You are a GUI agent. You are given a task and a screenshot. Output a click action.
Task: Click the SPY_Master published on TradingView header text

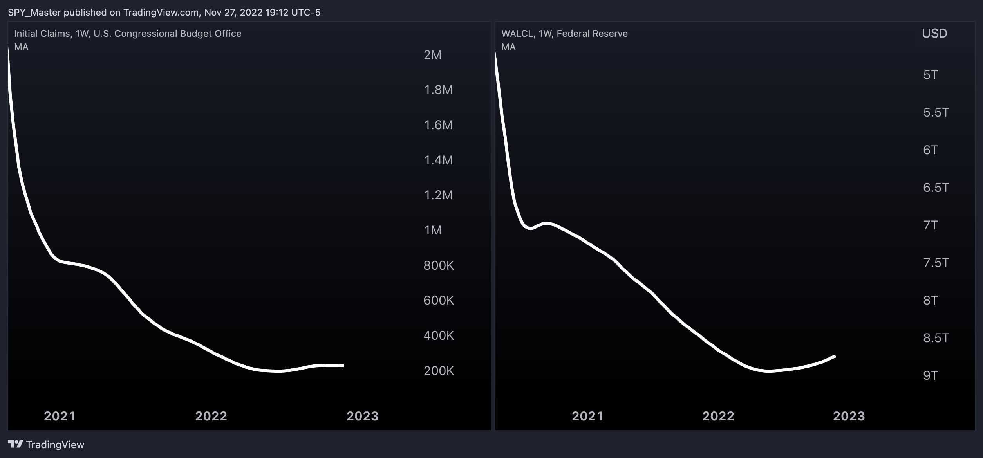coord(164,13)
